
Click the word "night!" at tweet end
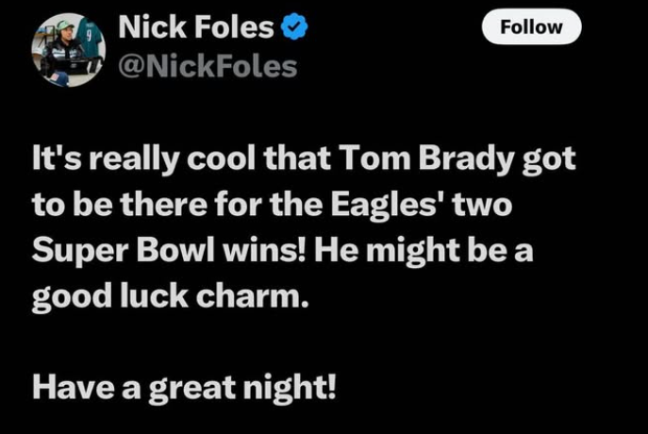pyautogui.click(x=290, y=388)
